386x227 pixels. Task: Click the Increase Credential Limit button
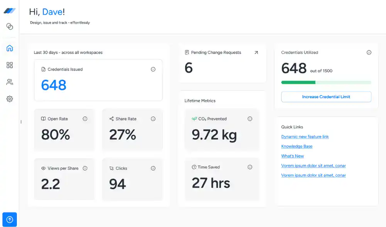(x=326, y=97)
